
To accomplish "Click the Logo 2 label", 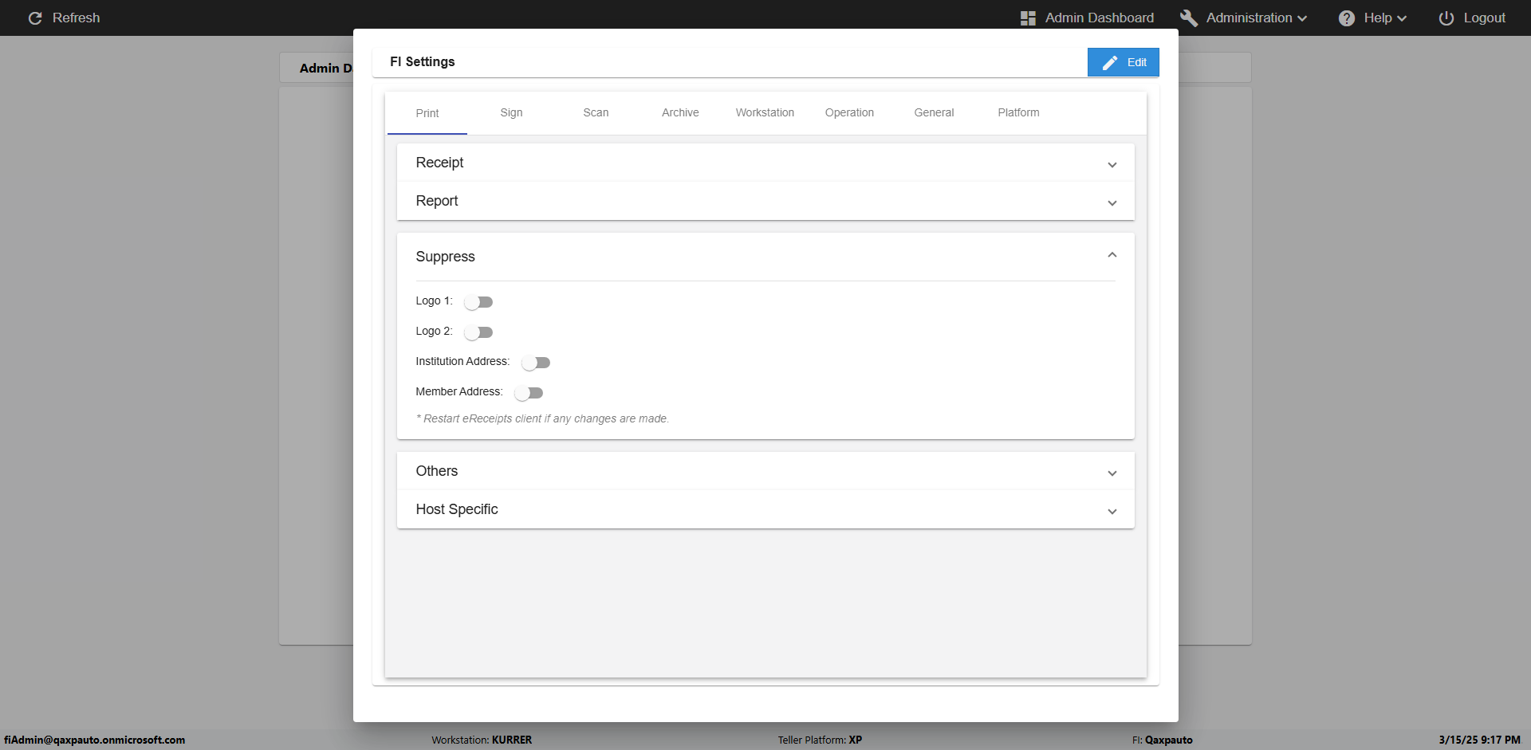I will [x=434, y=331].
